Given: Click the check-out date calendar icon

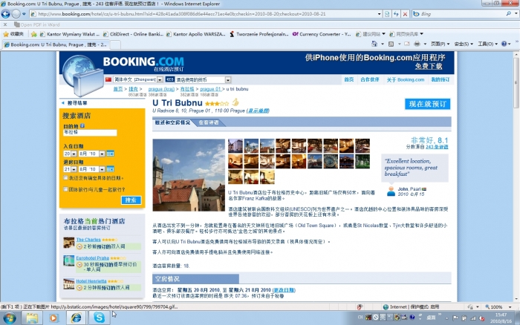Looking at the screenshot, I should 110,169.
